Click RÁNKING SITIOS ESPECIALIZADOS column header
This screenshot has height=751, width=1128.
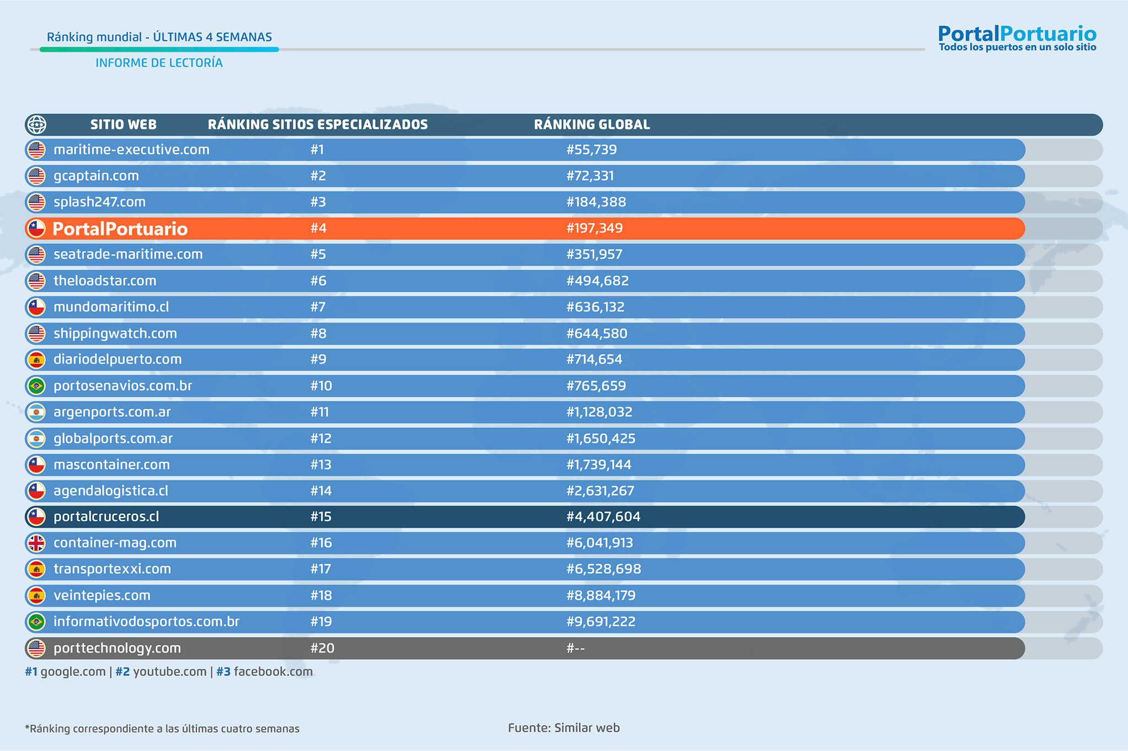[317, 124]
